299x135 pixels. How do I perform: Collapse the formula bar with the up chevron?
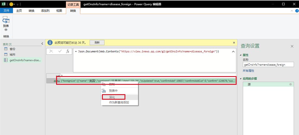(233, 52)
